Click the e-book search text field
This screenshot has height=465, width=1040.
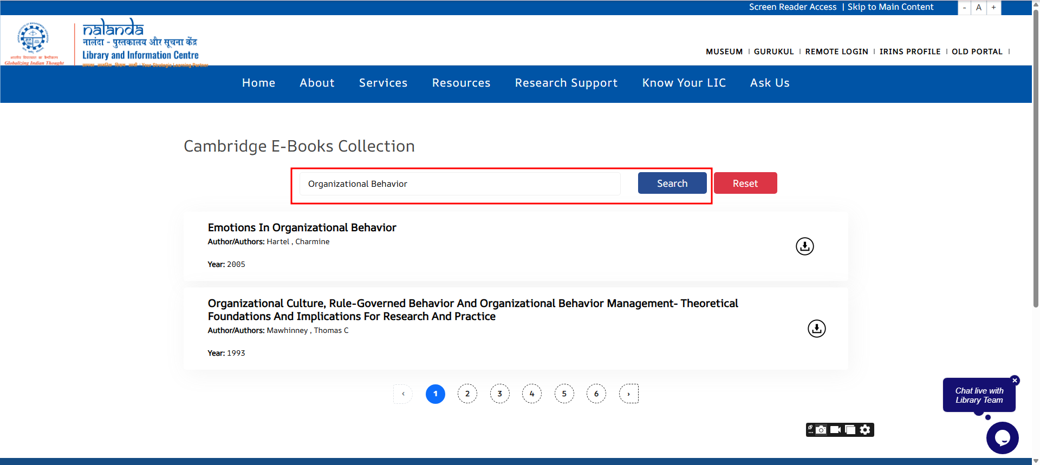(459, 184)
